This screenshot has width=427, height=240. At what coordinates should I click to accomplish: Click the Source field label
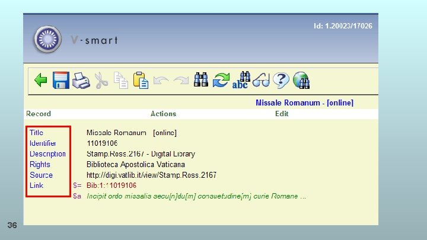(x=41, y=175)
